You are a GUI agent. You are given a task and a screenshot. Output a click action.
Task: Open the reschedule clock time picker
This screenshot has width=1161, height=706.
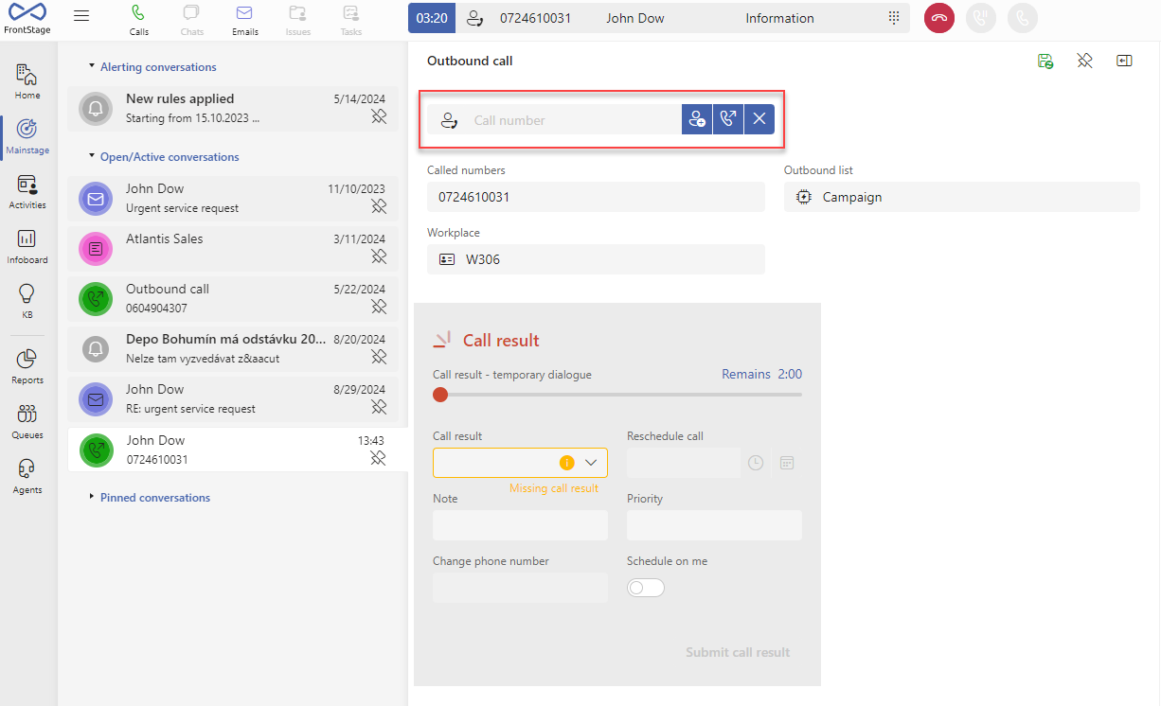pyautogui.click(x=756, y=463)
